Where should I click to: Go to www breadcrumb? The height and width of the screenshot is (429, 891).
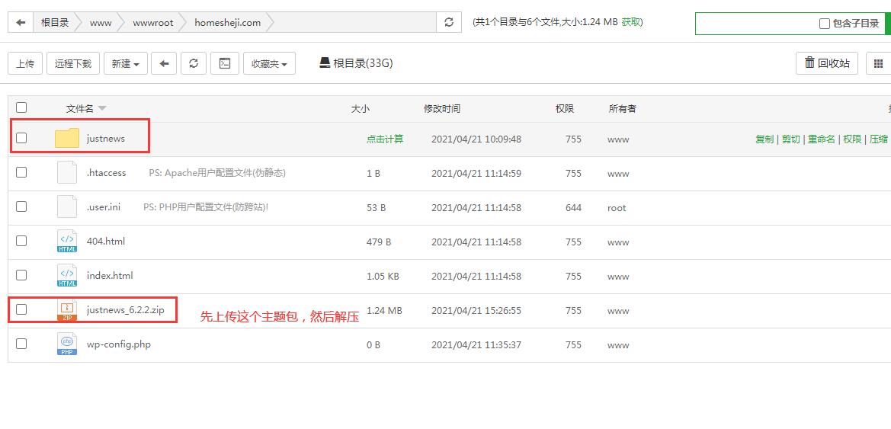[x=101, y=23]
